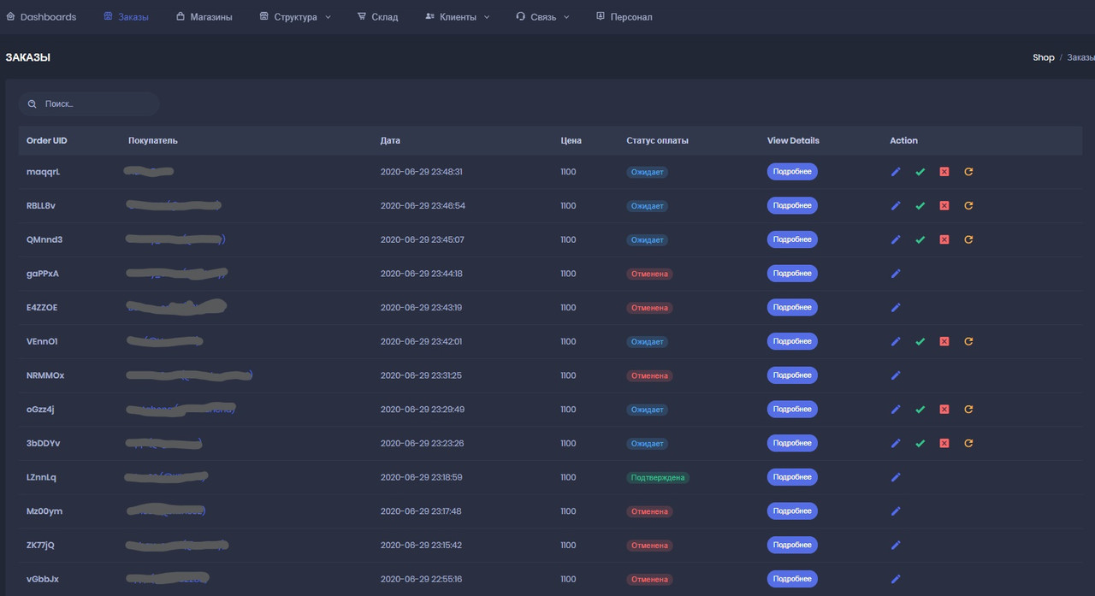Confirm order VEnnO1 with green checkmark
This screenshot has width=1095, height=596.
coord(920,341)
